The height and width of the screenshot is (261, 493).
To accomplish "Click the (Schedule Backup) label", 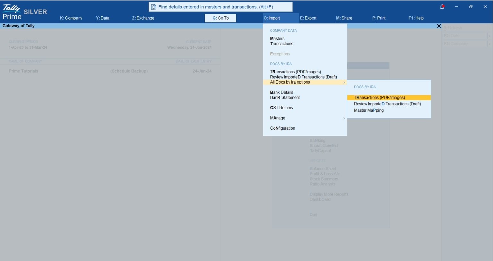I will [x=129, y=71].
